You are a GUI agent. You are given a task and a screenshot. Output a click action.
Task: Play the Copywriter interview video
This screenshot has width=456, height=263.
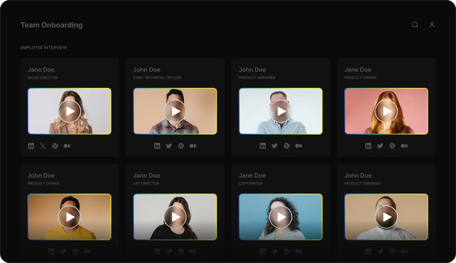pos(281,217)
